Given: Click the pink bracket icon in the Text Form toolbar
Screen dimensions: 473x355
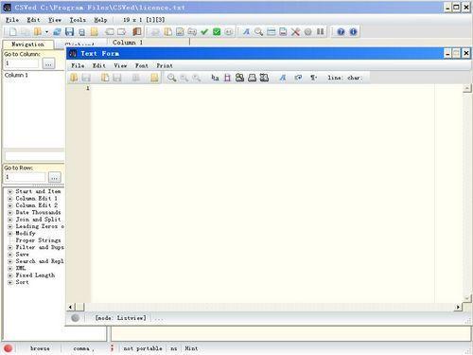Looking at the screenshot, I should pyautogui.click(x=227, y=78).
